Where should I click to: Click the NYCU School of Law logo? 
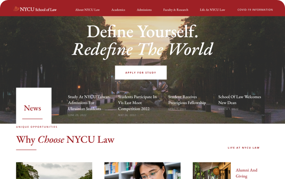pyautogui.click(x=35, y=9)
